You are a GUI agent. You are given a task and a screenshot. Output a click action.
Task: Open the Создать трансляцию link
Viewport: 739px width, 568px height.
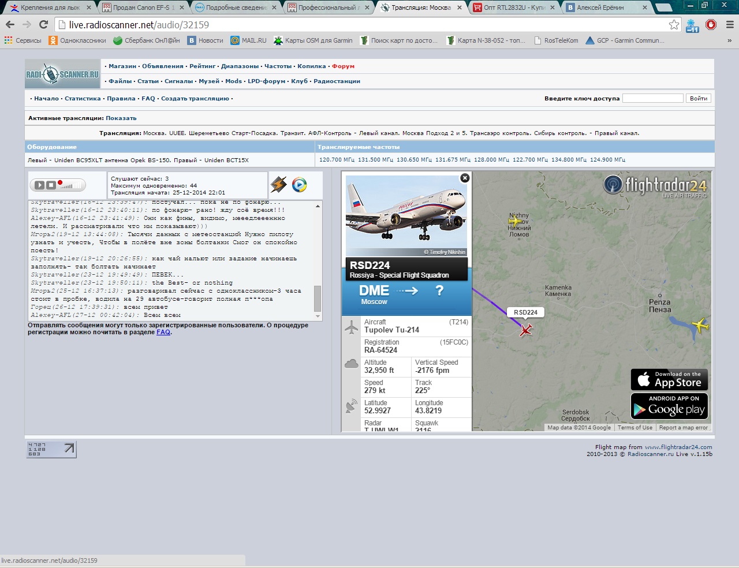195,99
